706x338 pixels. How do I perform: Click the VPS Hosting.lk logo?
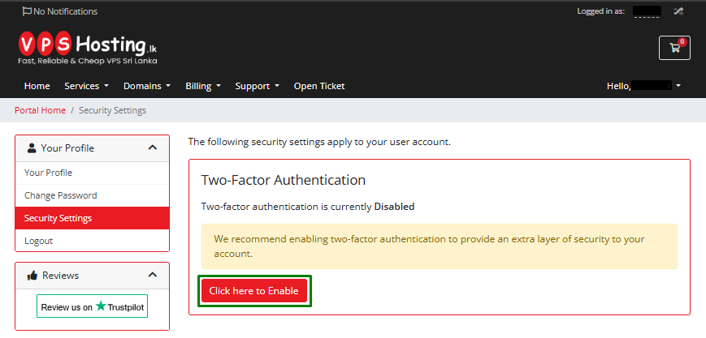point(88,48)
